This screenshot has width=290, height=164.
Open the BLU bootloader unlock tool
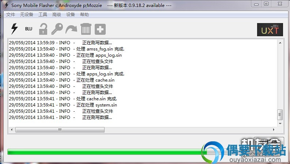pyautogui.click(x=29, y=29)
